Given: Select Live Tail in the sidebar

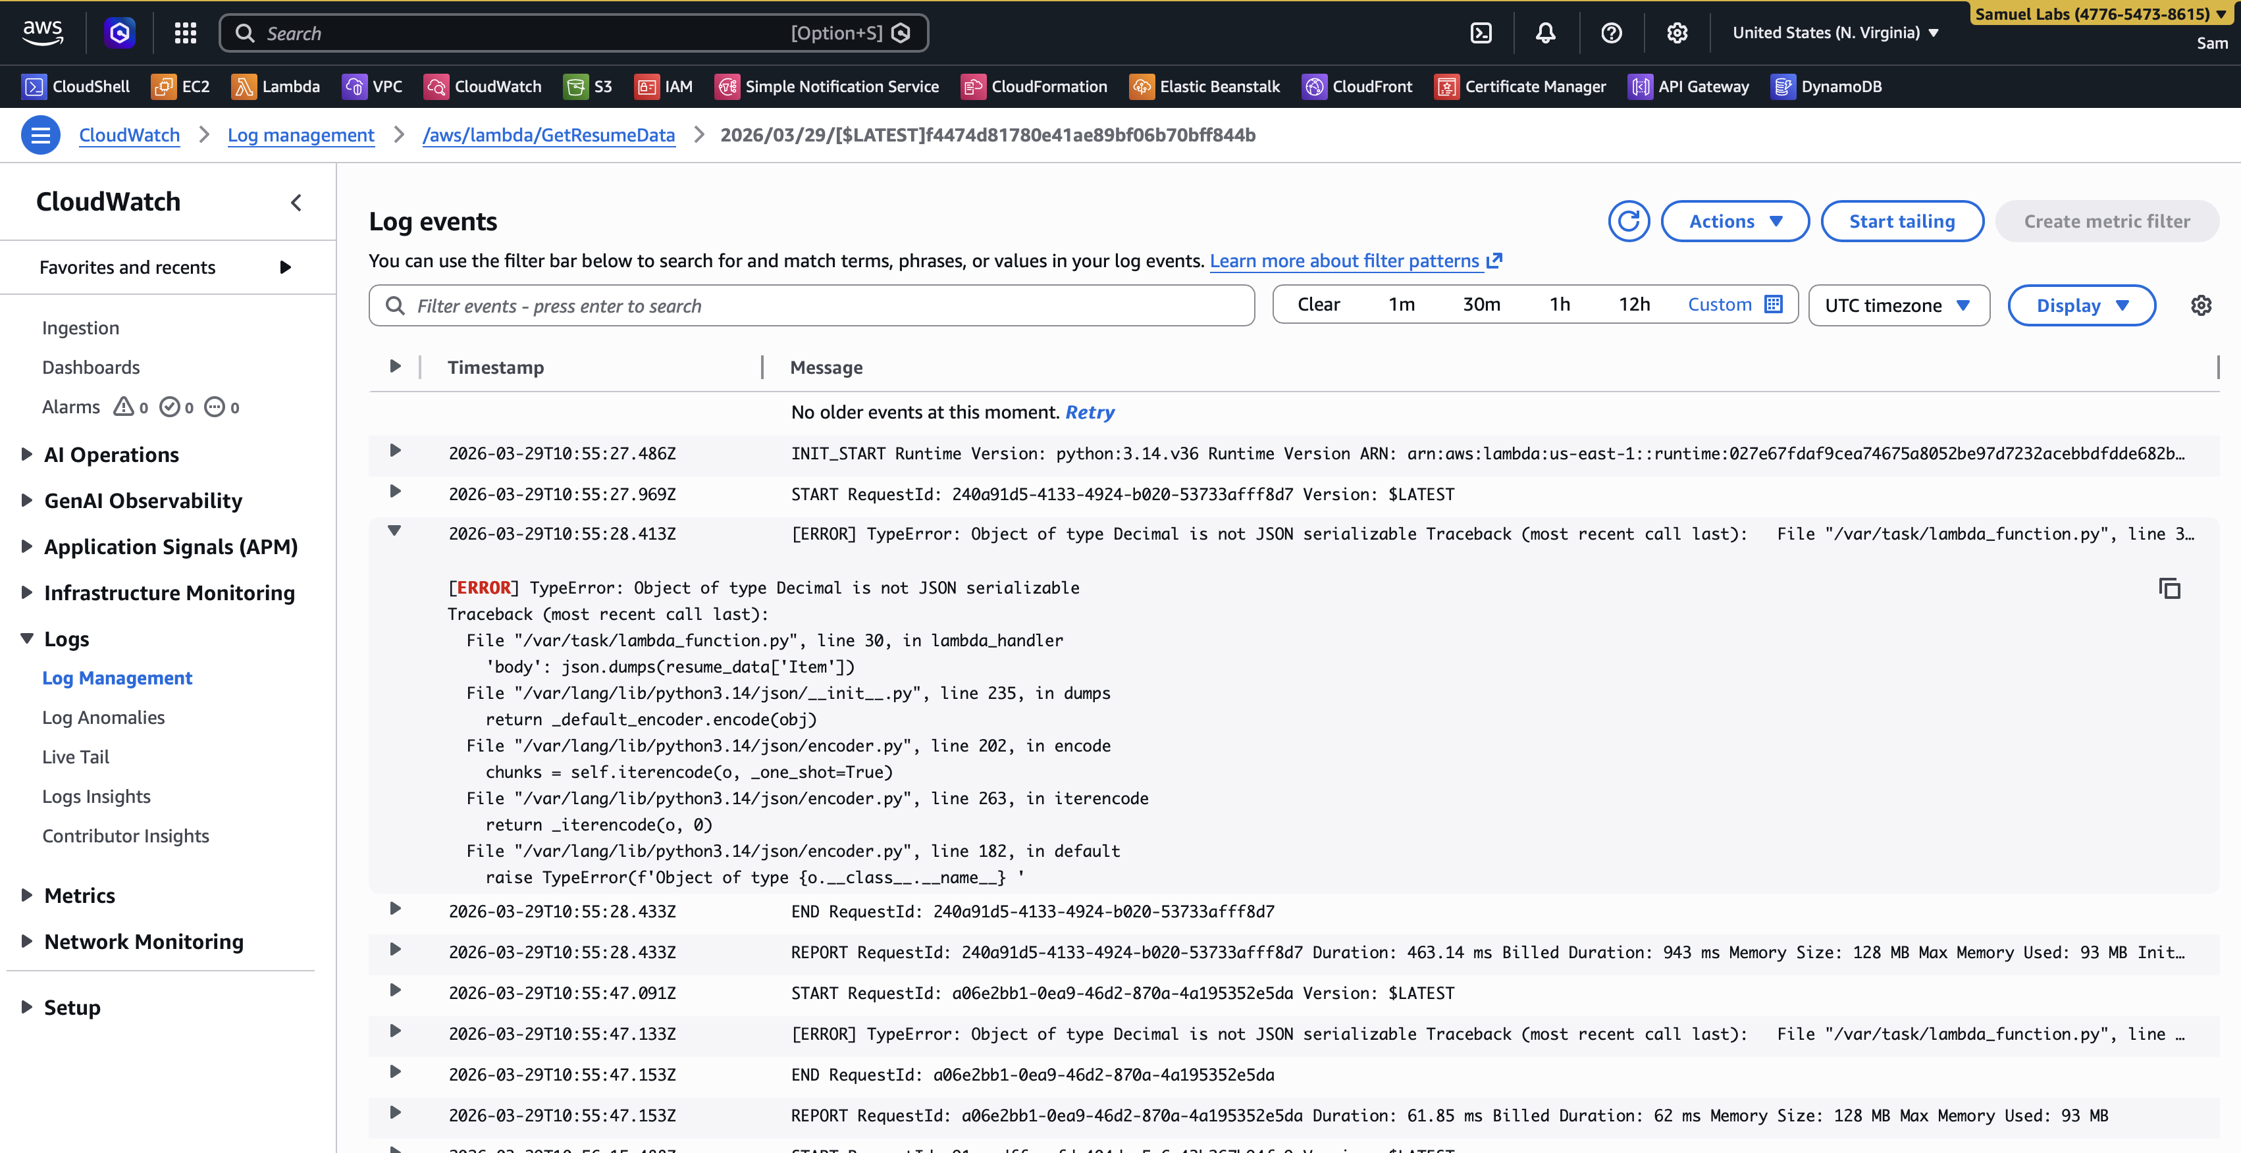Looking at the screenshot, I should click(x=76, y=757).
